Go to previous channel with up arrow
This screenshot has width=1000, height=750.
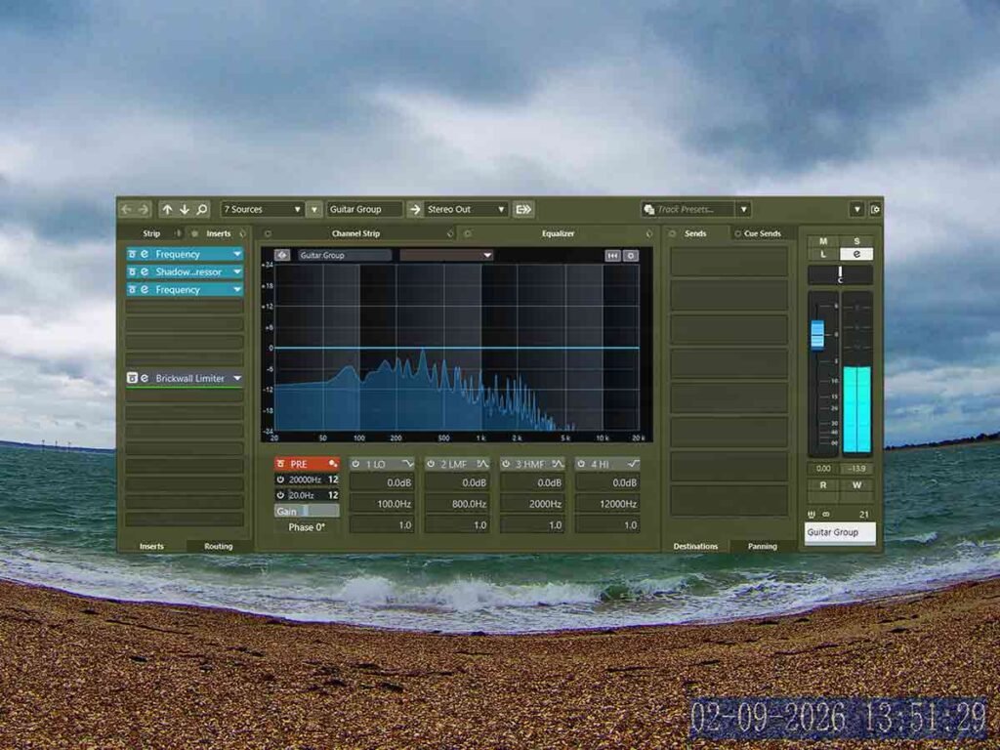point(167,209)
